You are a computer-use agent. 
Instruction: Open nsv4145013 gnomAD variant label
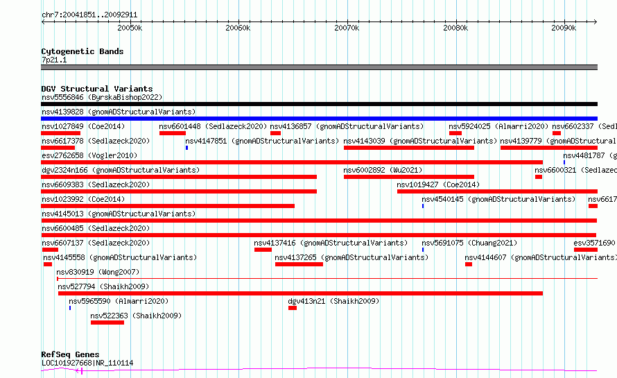tap(119, 214)
